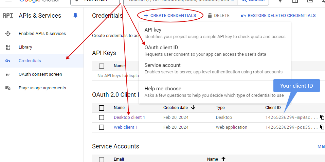Screen dimensions: 325x162
Task: Click the APIs & Services sidebar title
Action: point(40,16)
